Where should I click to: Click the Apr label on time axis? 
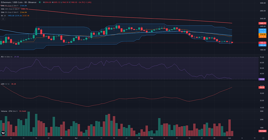[76, 138]
